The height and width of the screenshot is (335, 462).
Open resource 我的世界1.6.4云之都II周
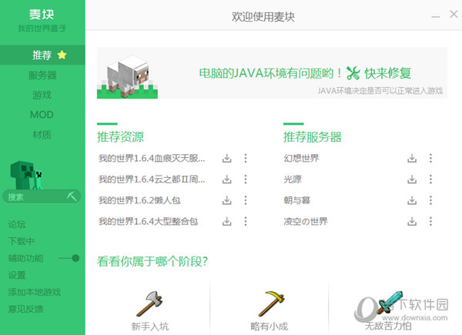[152, 179]
